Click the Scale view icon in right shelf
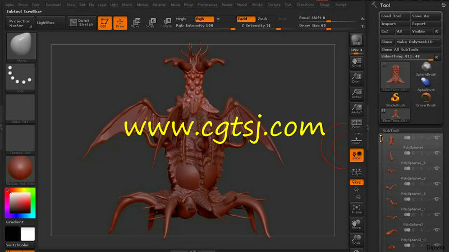 356,240
